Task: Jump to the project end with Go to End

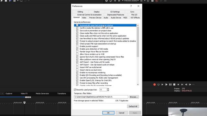Action: (x=182, y=84)
